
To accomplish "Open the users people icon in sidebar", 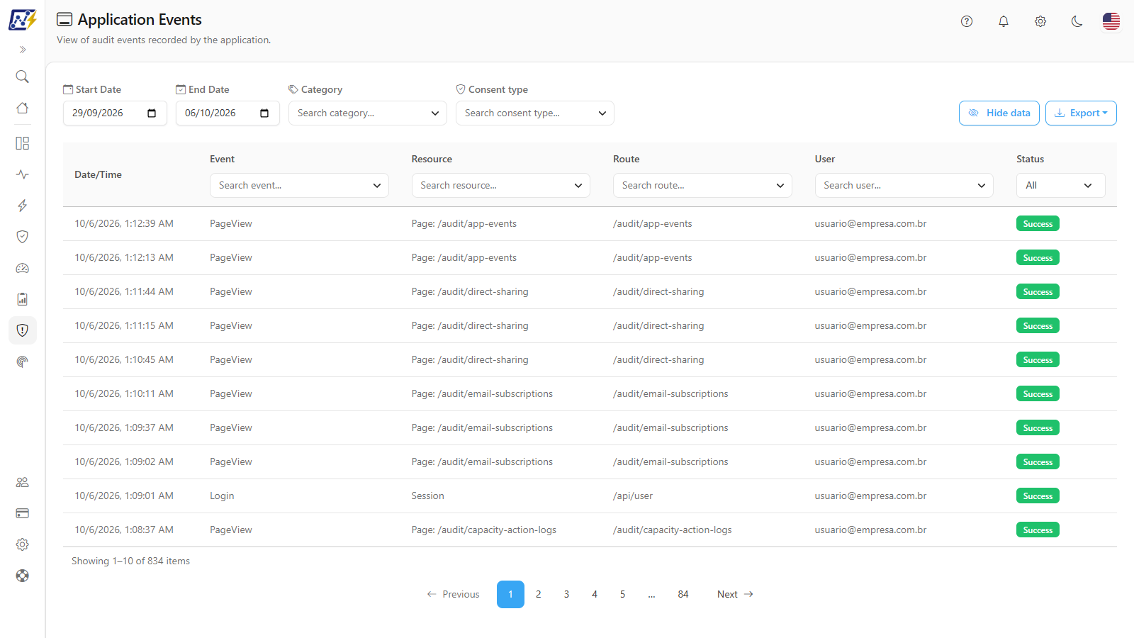I will point(23,482).
